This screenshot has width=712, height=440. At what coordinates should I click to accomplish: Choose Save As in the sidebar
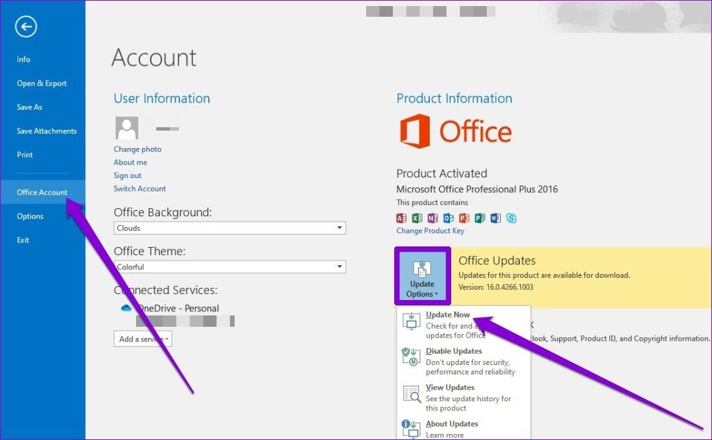(29, 107)
